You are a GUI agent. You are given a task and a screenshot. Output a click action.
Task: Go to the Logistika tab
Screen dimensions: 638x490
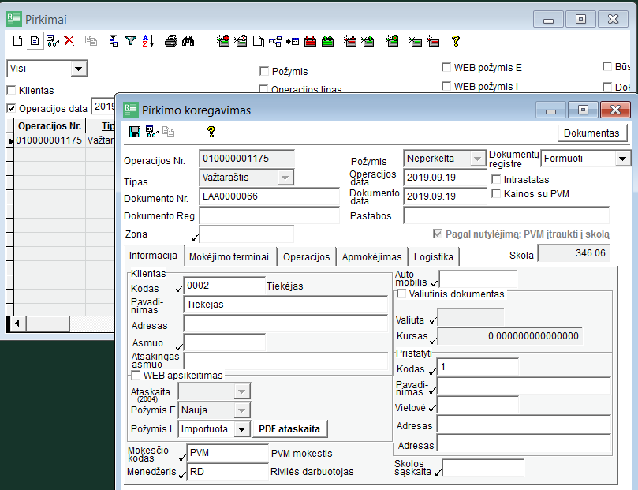point(433,256)
